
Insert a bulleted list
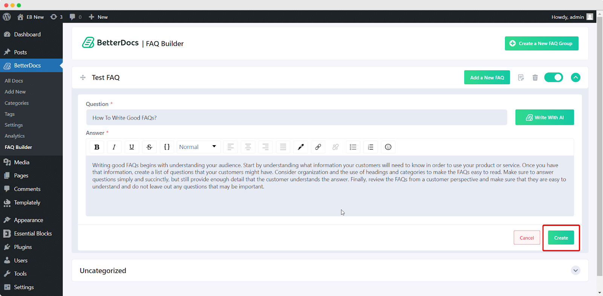(x=353, y=147)
